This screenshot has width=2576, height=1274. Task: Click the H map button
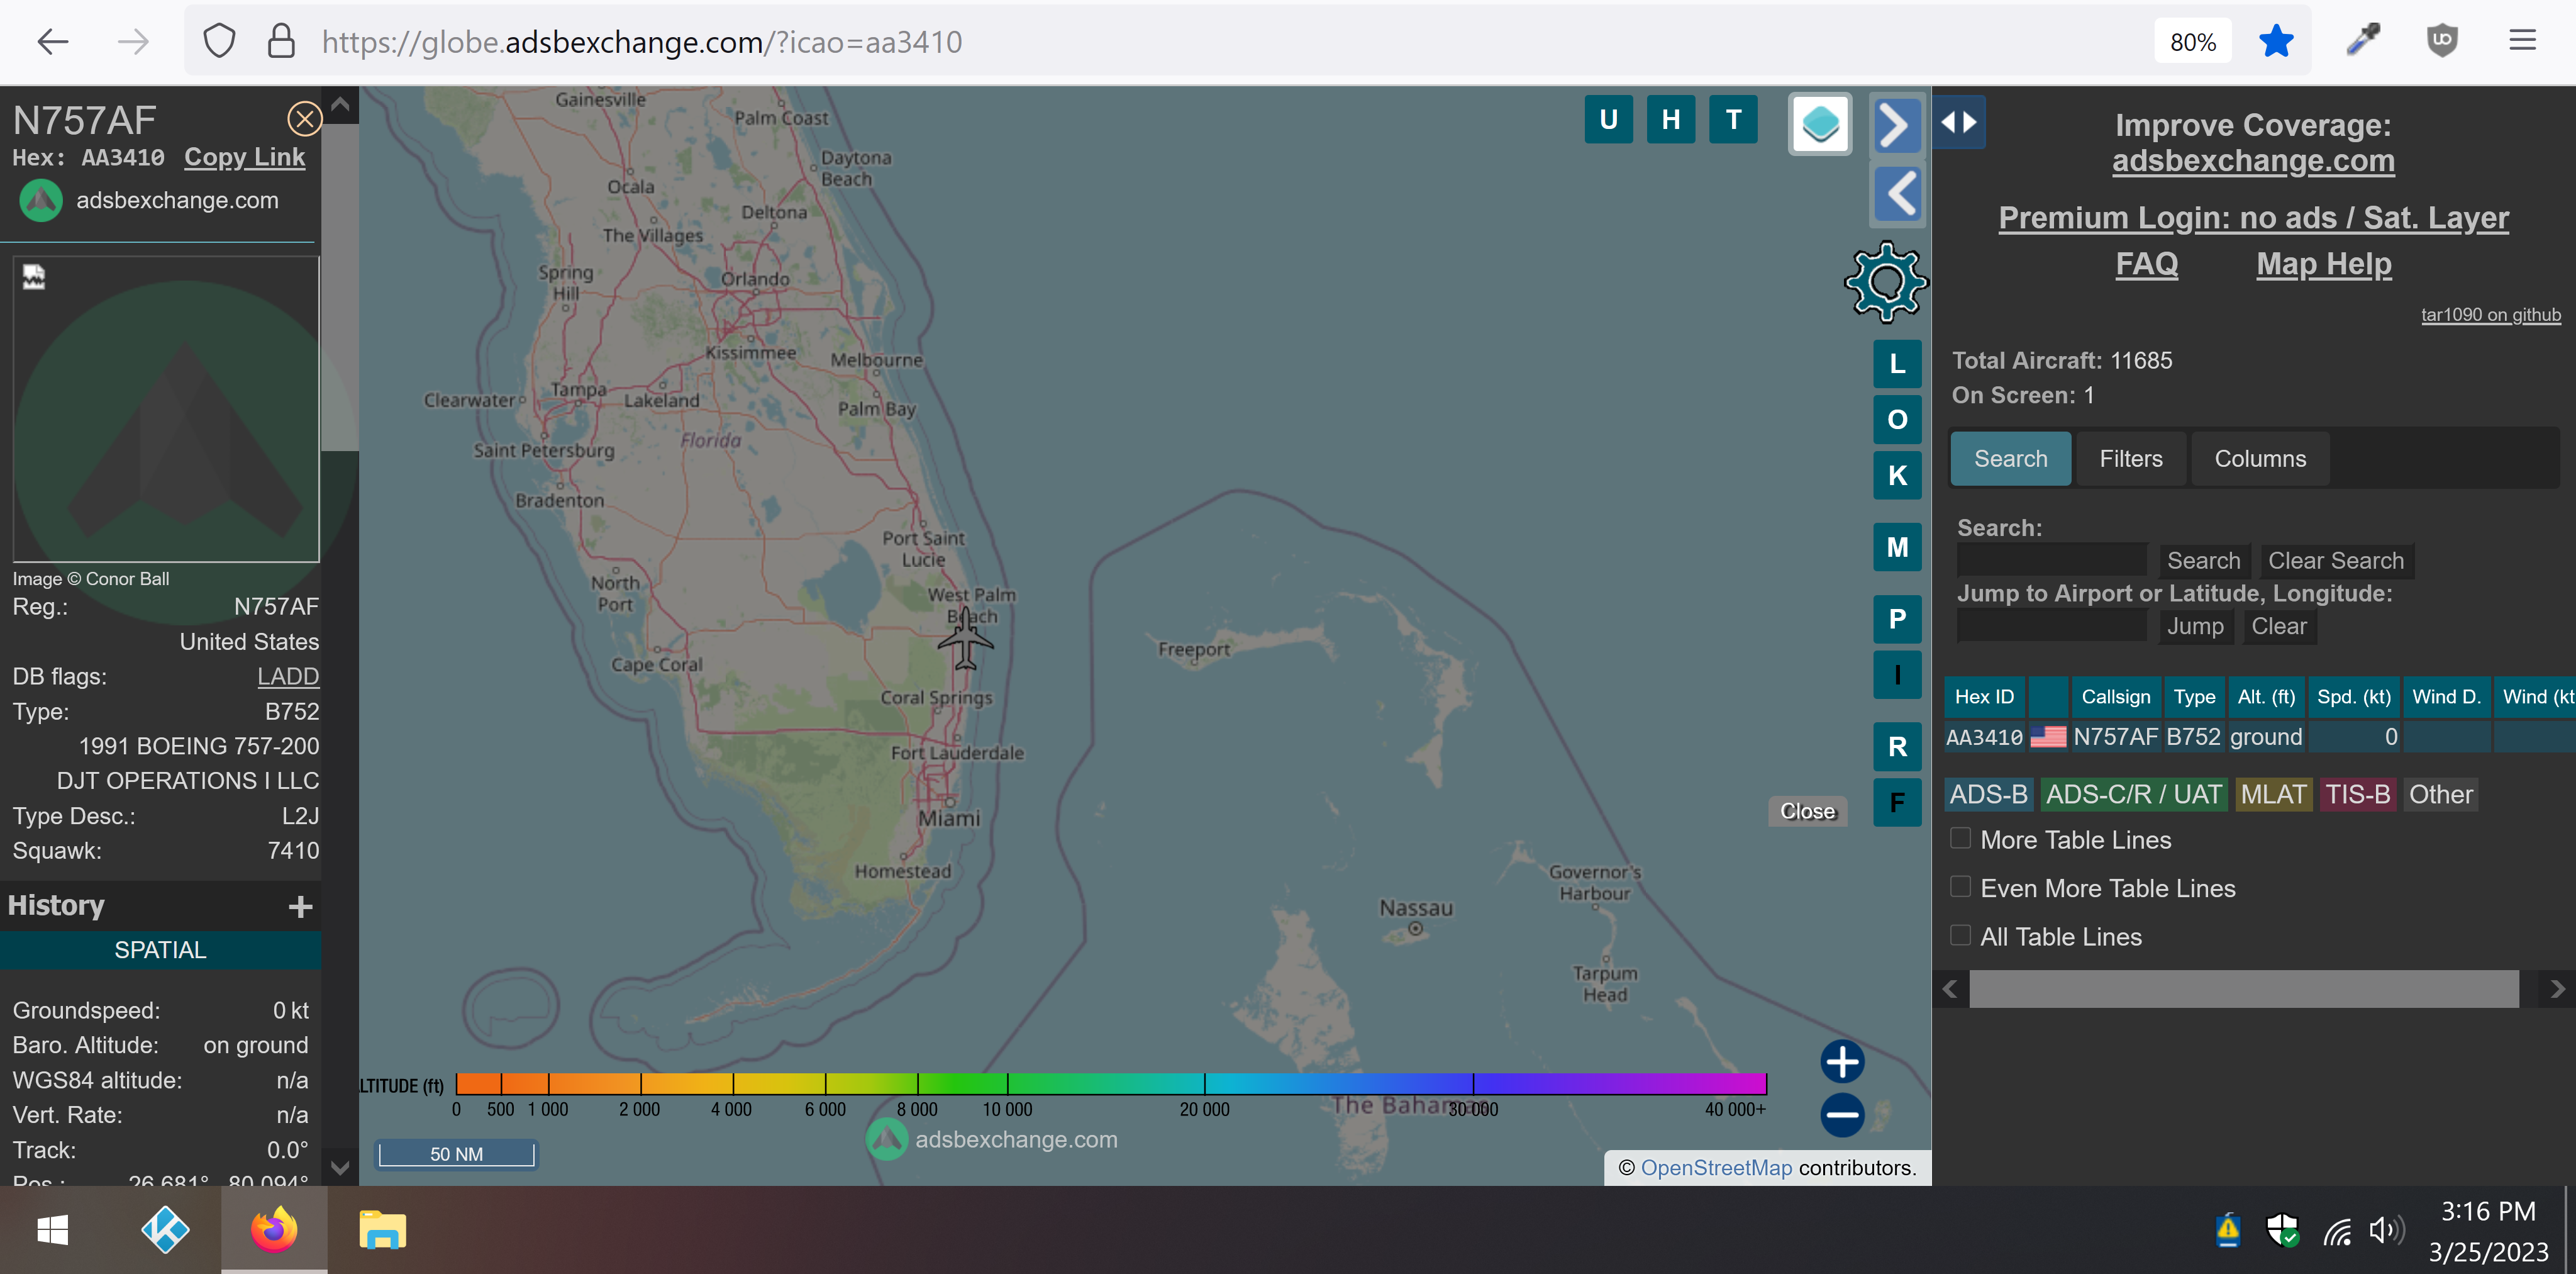(1670, 120)
